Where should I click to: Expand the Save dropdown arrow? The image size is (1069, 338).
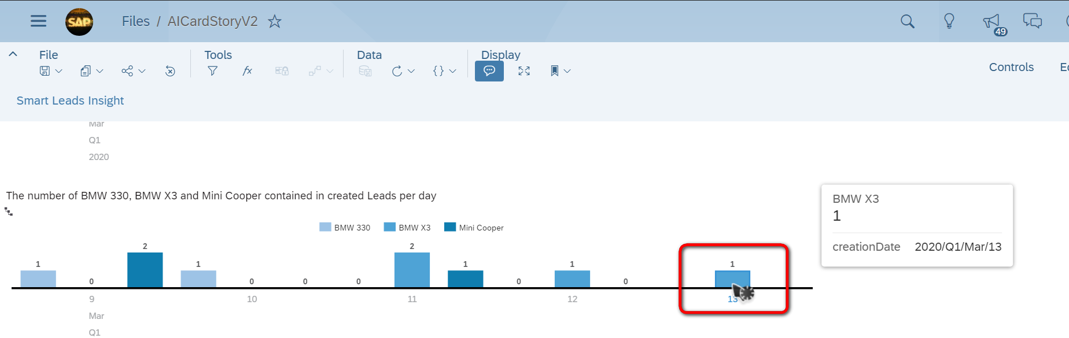coord(58,71)
